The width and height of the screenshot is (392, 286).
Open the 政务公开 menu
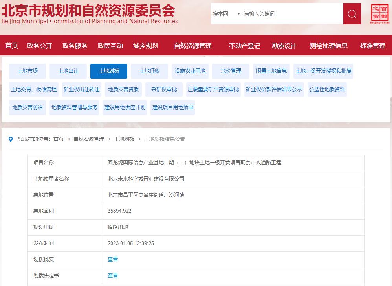(x=40, y=46)
